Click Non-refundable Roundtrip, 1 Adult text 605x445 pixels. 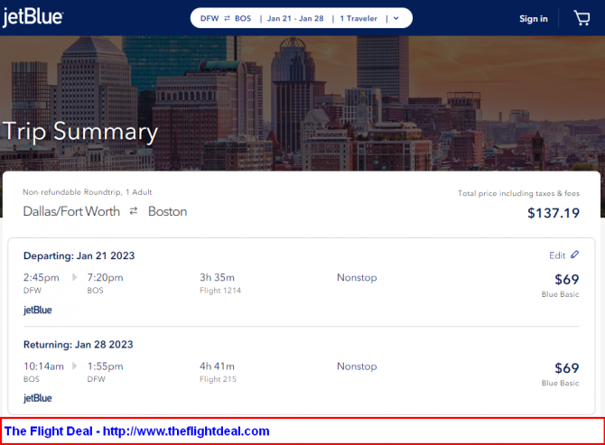(x=88, y=192)
